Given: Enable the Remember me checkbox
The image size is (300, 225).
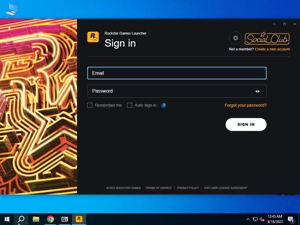Looking at the screenshot, I should click(x=90, y=105).
